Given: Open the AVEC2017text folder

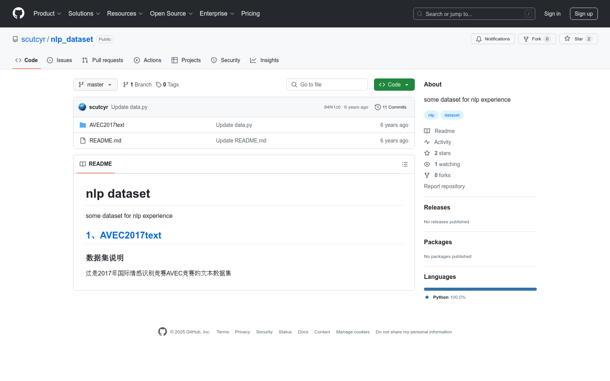Looking at the screenshot, I should 107,125.
